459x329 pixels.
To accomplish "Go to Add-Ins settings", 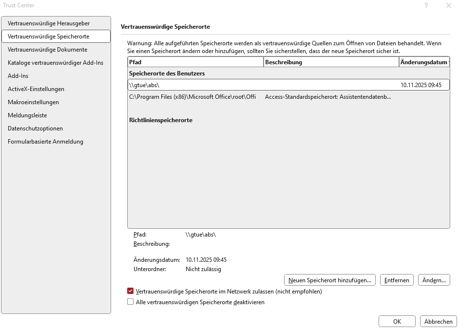I will point(18,76).
